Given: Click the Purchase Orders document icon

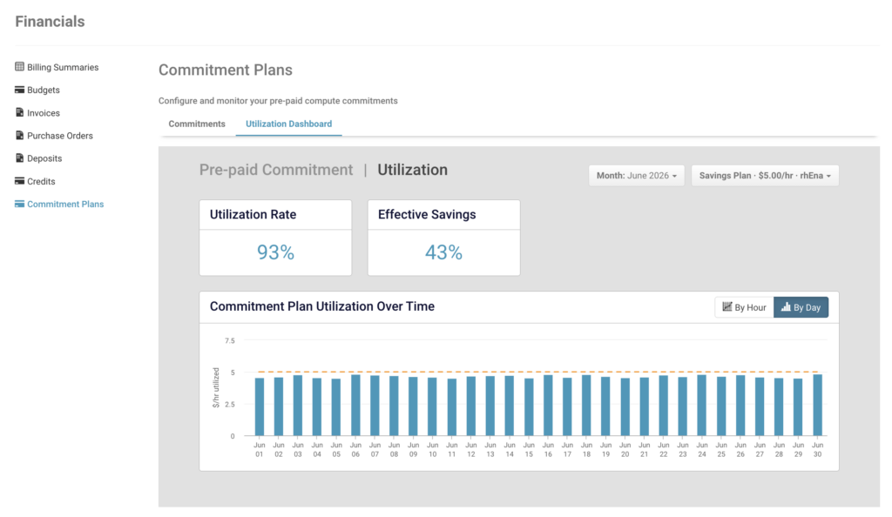Looking at the screenshot, I should 19,135.
